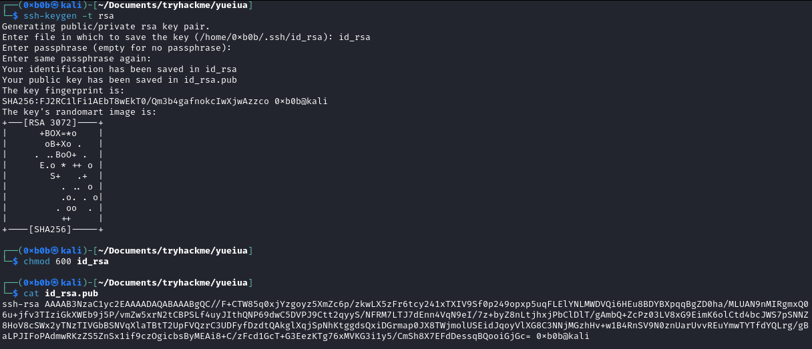
Task: Click the ssh-rsa prefix of the public key
Action: [21, 304]
